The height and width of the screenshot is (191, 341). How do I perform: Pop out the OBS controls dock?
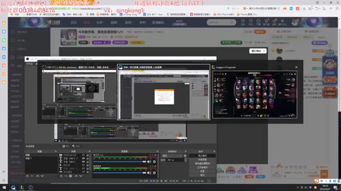coord(214,152)
